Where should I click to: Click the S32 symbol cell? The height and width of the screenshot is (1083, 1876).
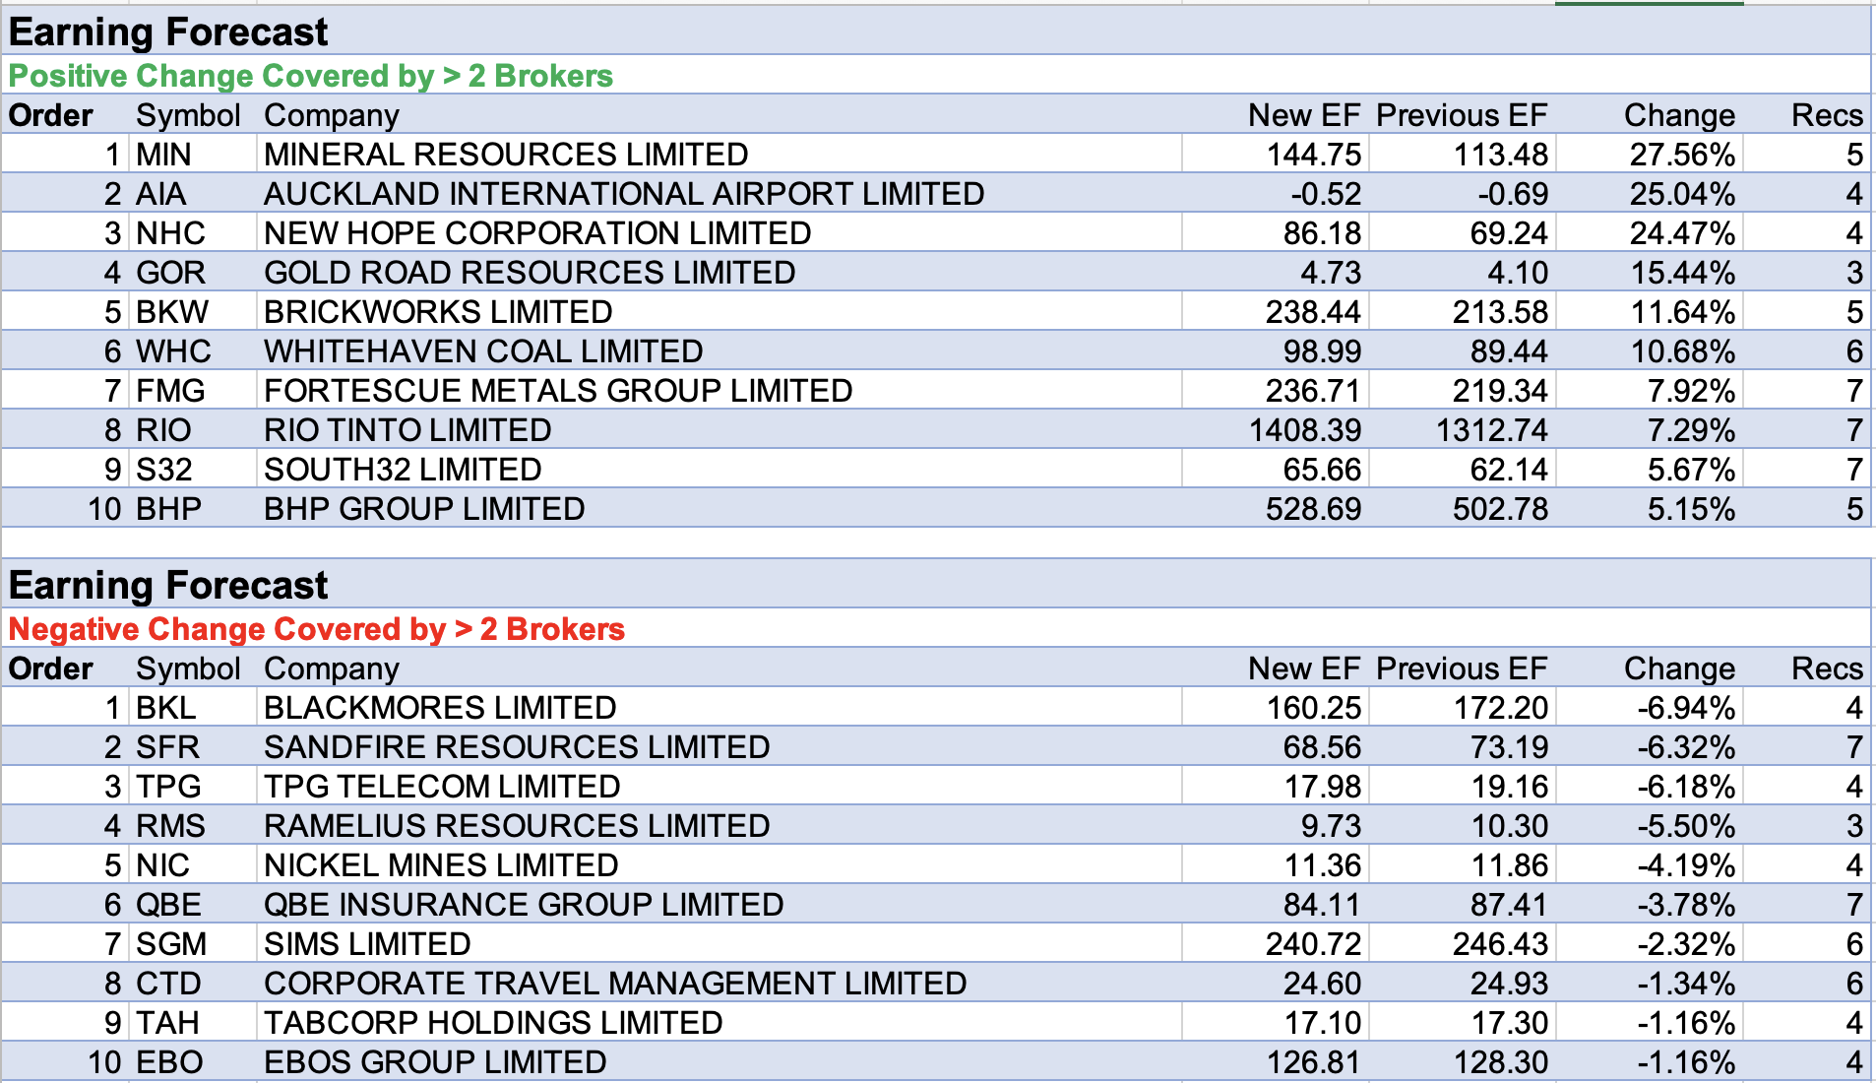click(x=164, y=470)
